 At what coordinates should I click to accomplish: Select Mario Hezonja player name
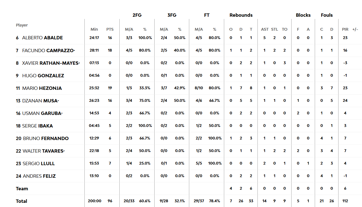[42, 88]
